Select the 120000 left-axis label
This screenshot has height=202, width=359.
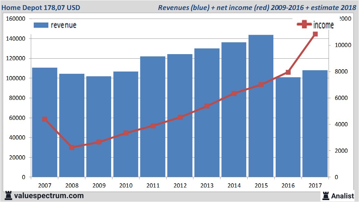(x=16, y=58)
